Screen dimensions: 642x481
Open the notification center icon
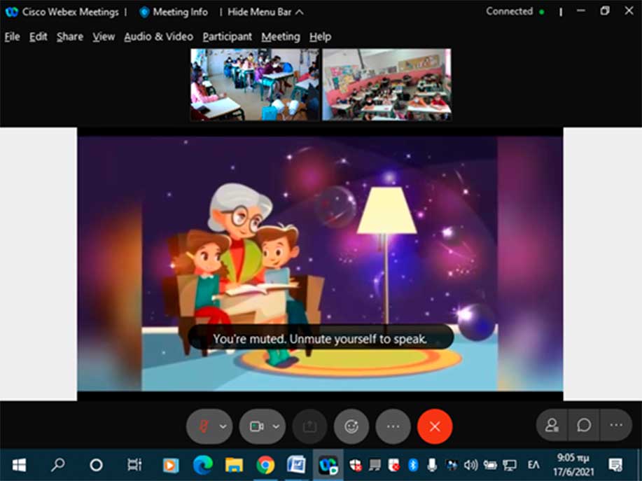[x=615, y=465]
